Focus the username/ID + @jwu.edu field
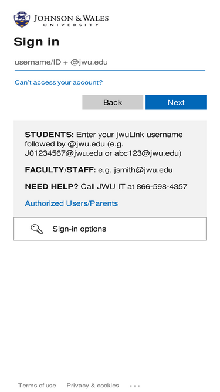Viewport: 220px width, 392px height. [x=110, y=62]
